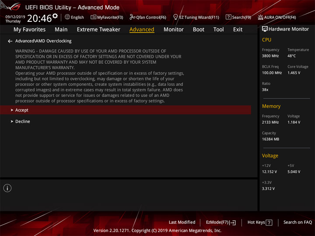
Task: Click the Memory section heading
Action: point(271,106)
